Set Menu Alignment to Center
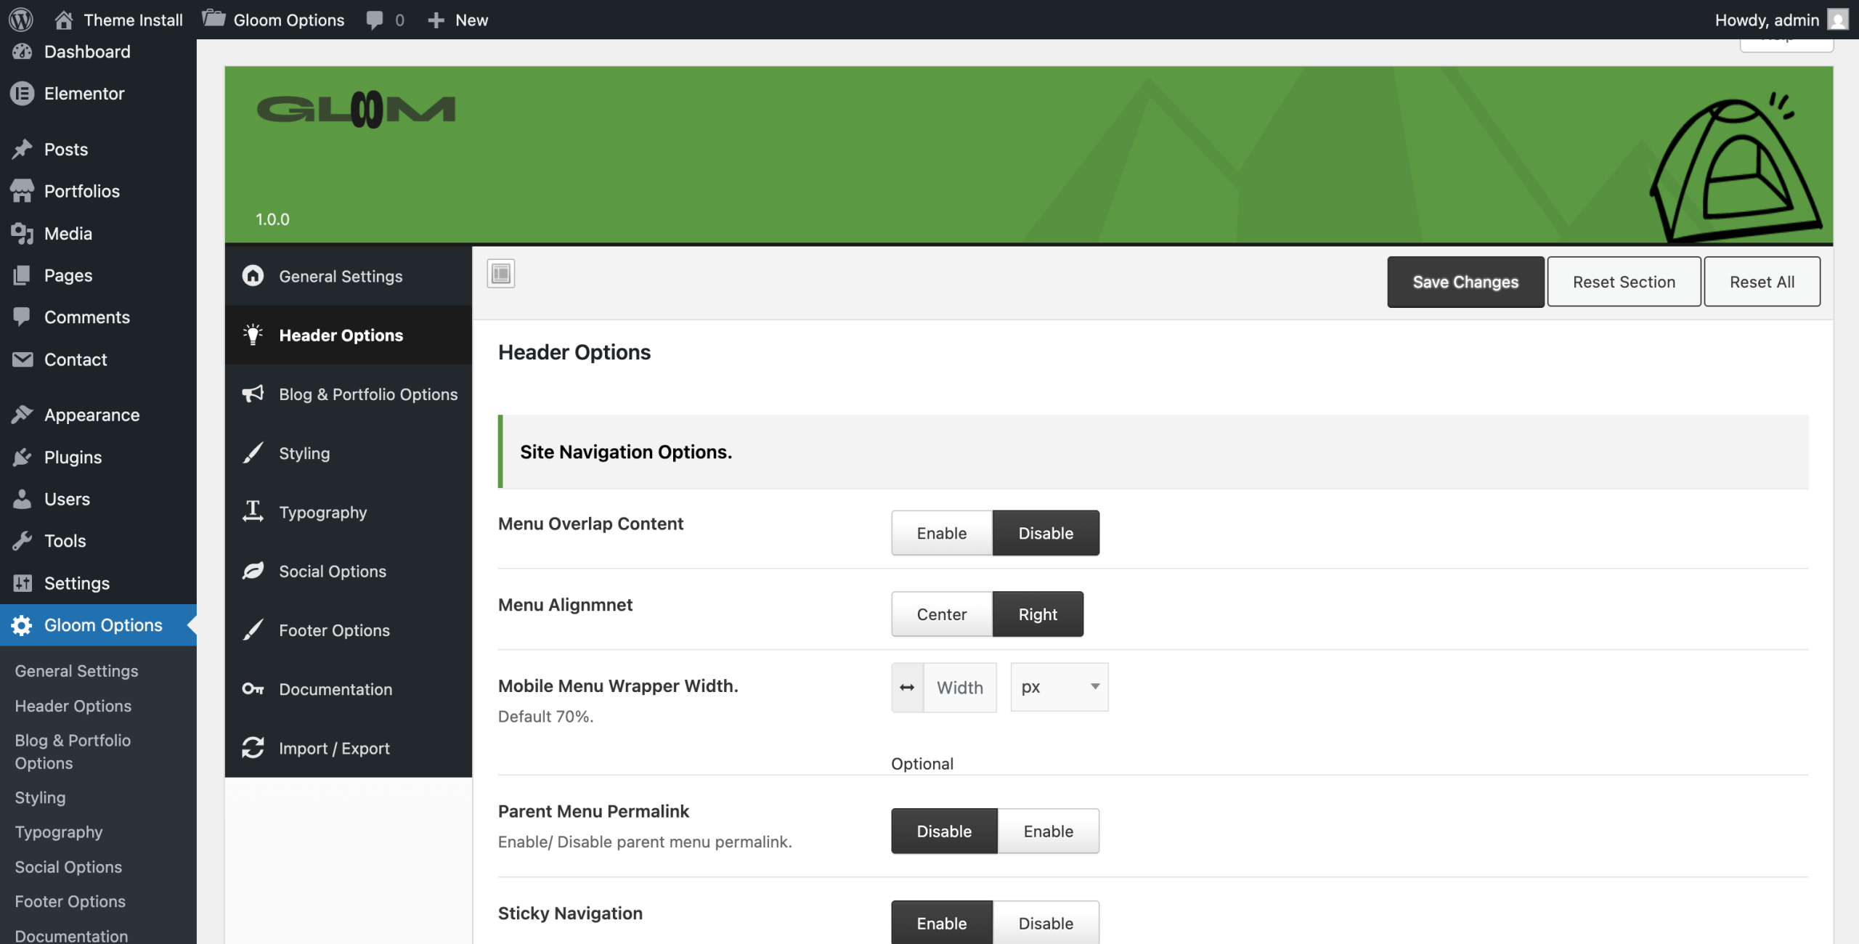This screenshot has width=1859, height=944. point(942,614)
